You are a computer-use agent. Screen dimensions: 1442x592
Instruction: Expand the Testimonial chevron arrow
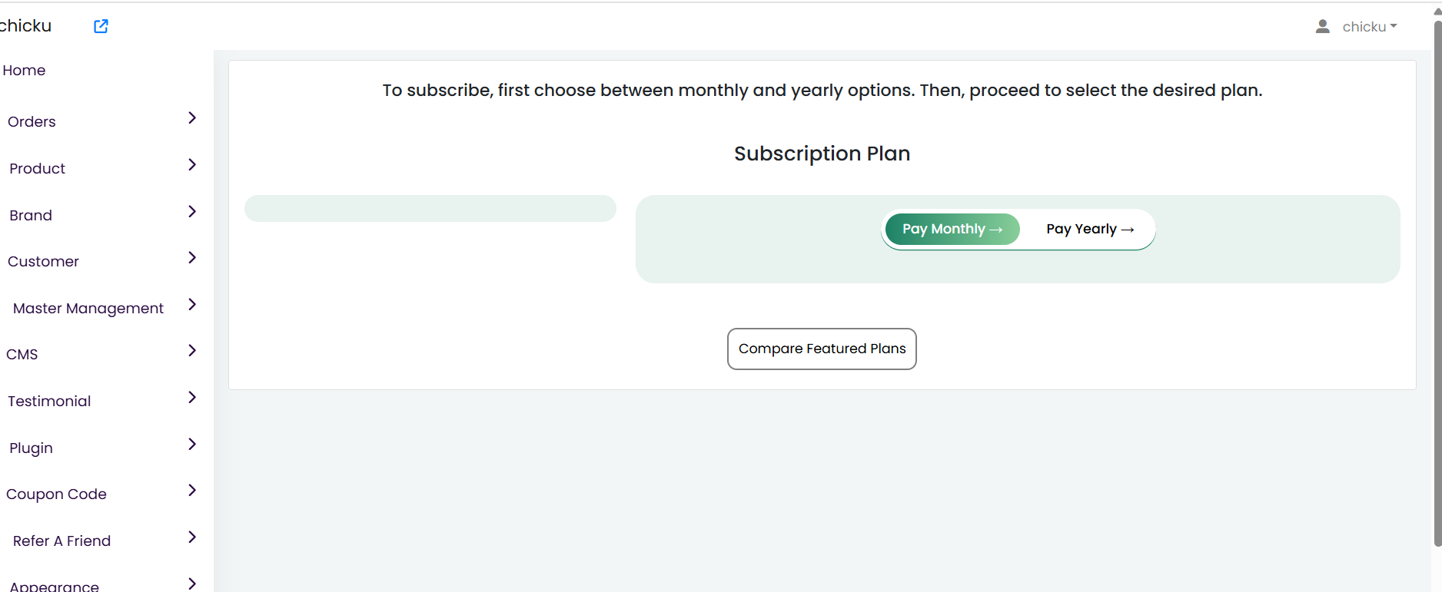pyautogui.click(x=192, y=397)
